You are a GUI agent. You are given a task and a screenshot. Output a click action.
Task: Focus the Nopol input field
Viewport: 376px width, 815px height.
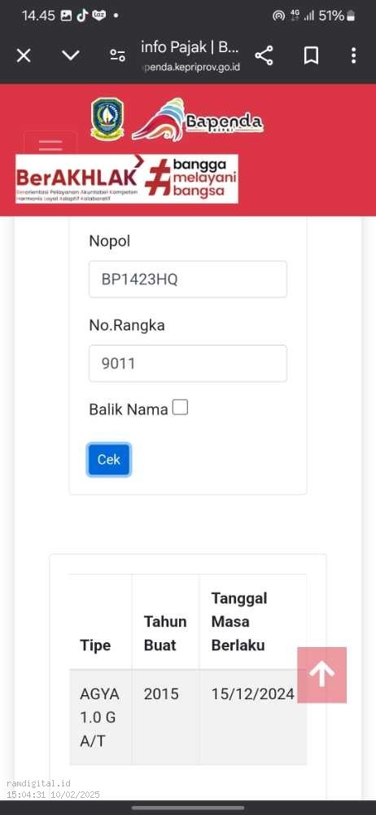[188, 279]
